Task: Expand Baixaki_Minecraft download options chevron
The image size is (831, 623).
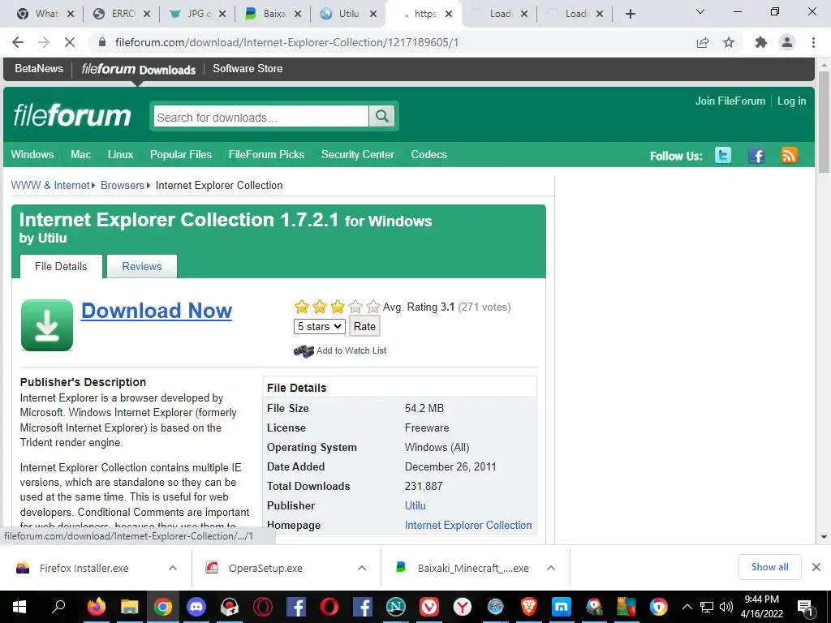Action: [x=551, y=568]
